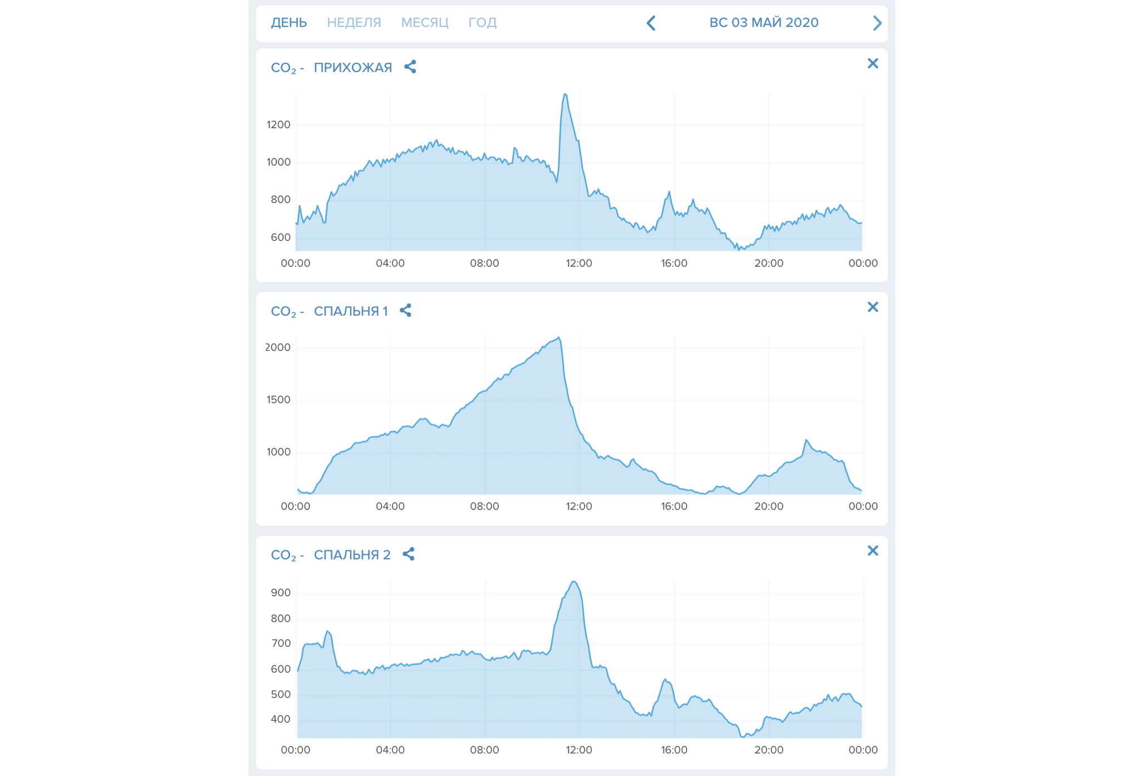
Task: Click the СПАЛЬНЯ 2 chart title
Action: tap(352, 555)
